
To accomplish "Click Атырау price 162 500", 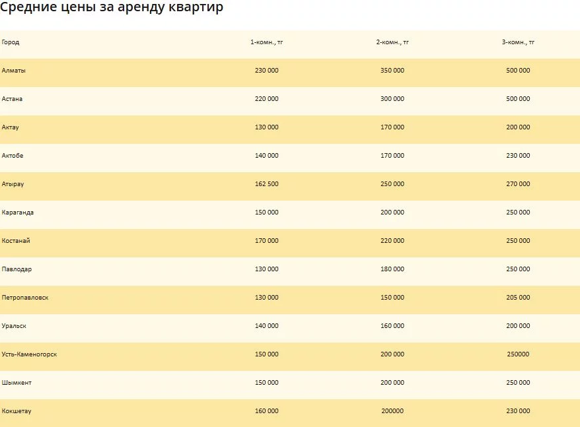I will [x=266, y=184].
